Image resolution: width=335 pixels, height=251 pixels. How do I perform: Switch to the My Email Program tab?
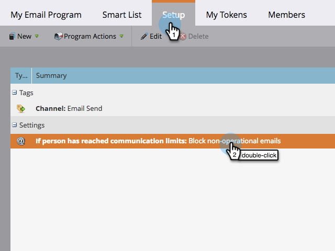46,15
